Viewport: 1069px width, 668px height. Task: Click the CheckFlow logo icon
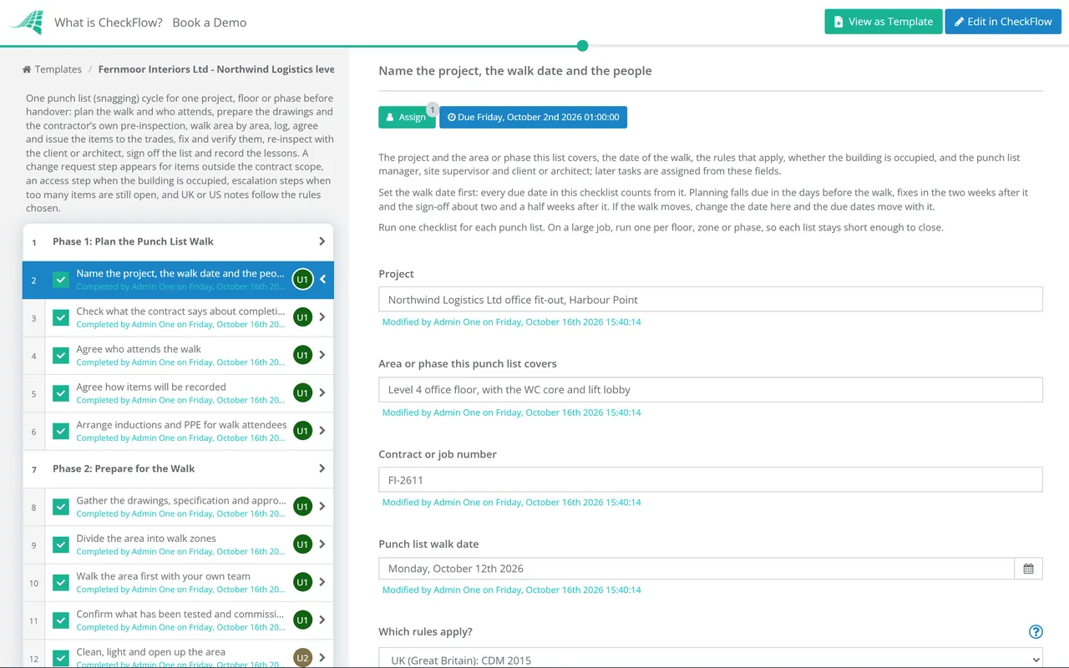click(x=27, y=22)
